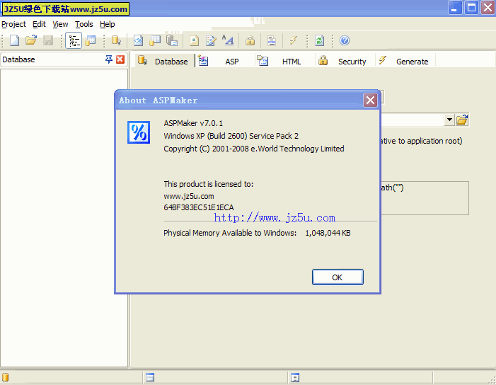Click the font style A toolbar icon
The image size is (496, 385).
228,40
